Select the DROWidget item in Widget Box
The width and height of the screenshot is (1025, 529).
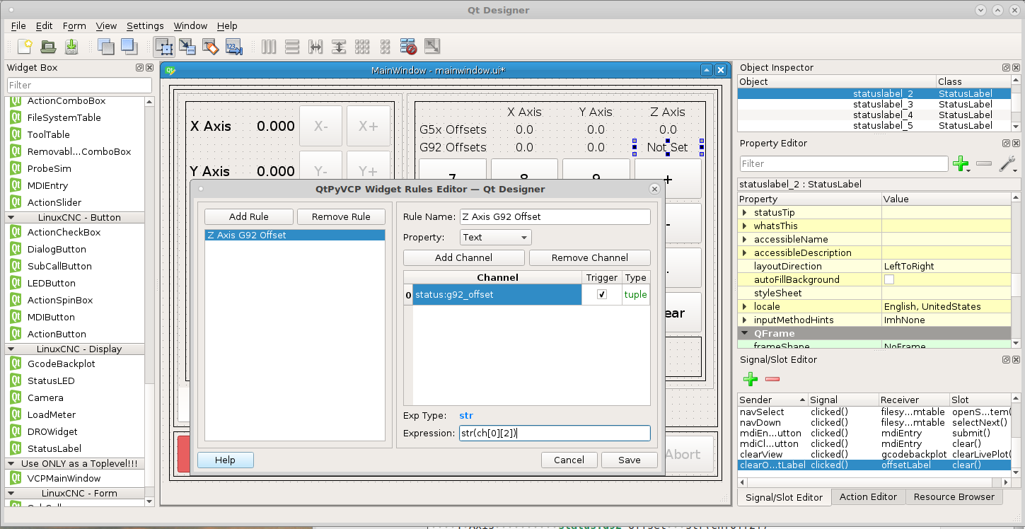[52, 431]
